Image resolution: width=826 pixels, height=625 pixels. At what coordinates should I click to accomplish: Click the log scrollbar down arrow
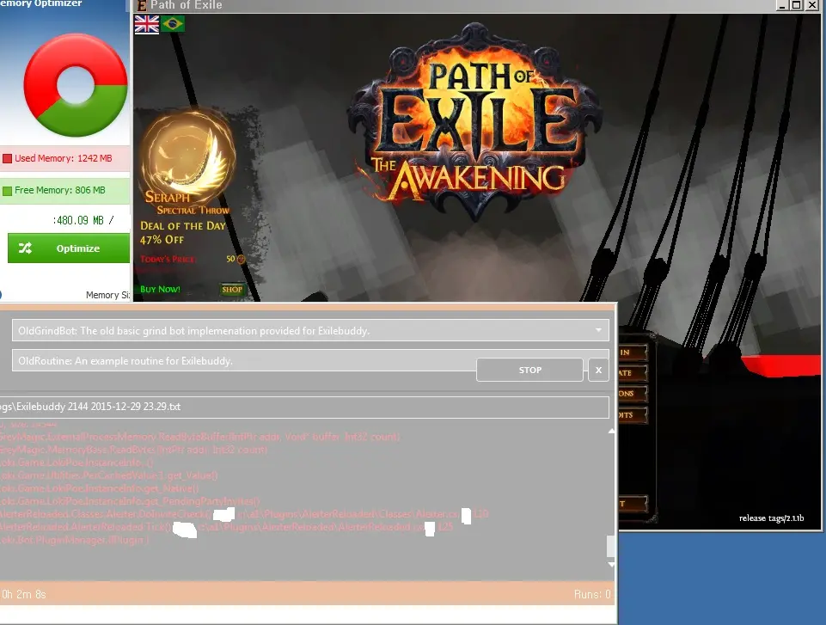[x=611, y=565]
